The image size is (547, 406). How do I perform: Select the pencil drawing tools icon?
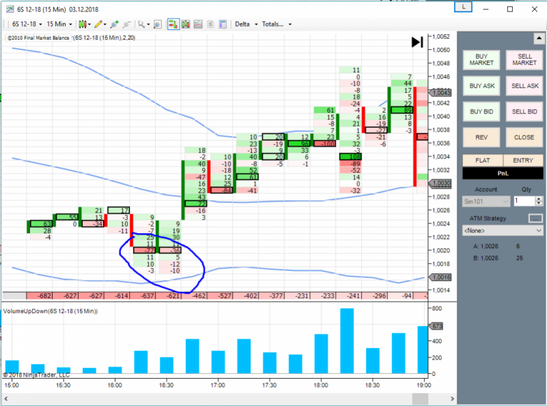(x=98, y=24)
